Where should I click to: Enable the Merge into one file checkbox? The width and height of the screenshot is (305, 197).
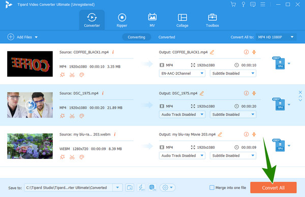click(x=212, y=188)
